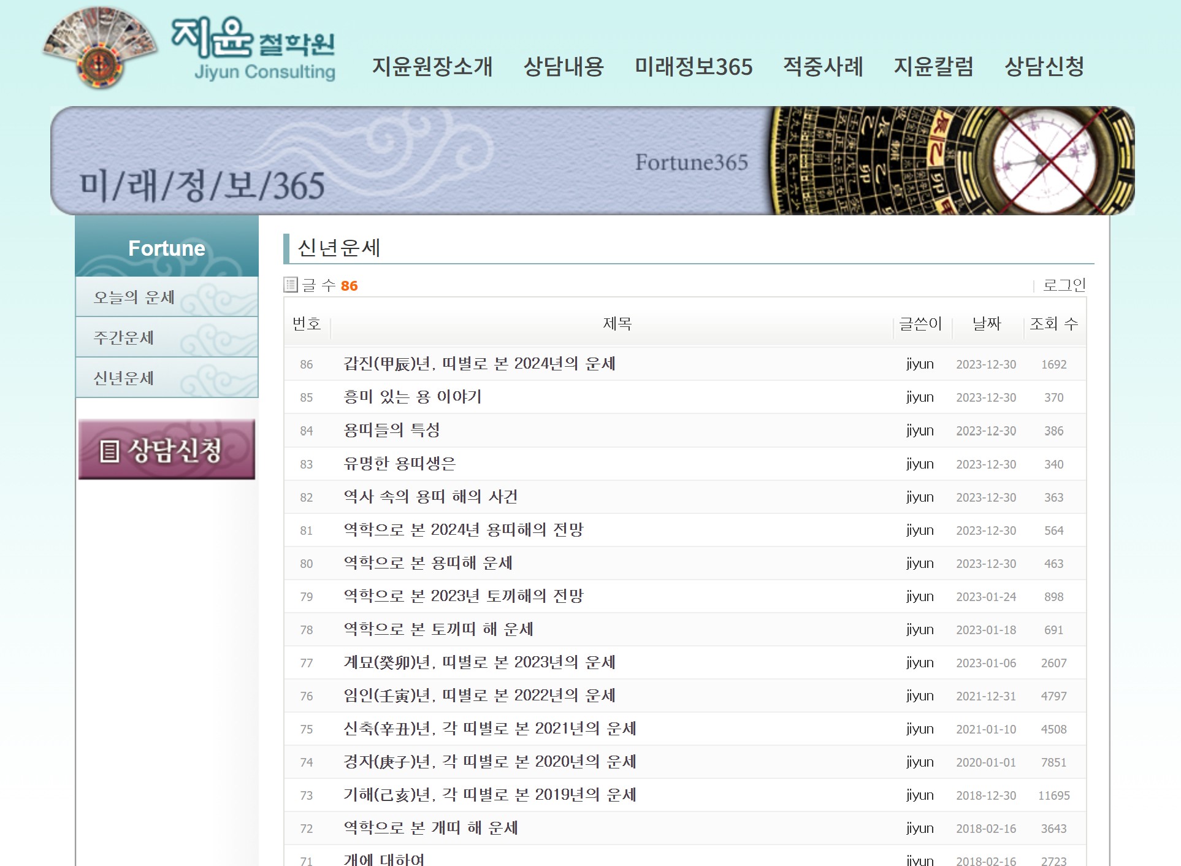Select 신년운세 sidebar item
This screenshot has height=866, width=1181.
coord(124,378)
